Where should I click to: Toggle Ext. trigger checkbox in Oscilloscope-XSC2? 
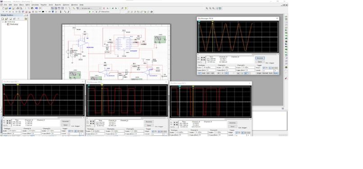coord(165,127)
